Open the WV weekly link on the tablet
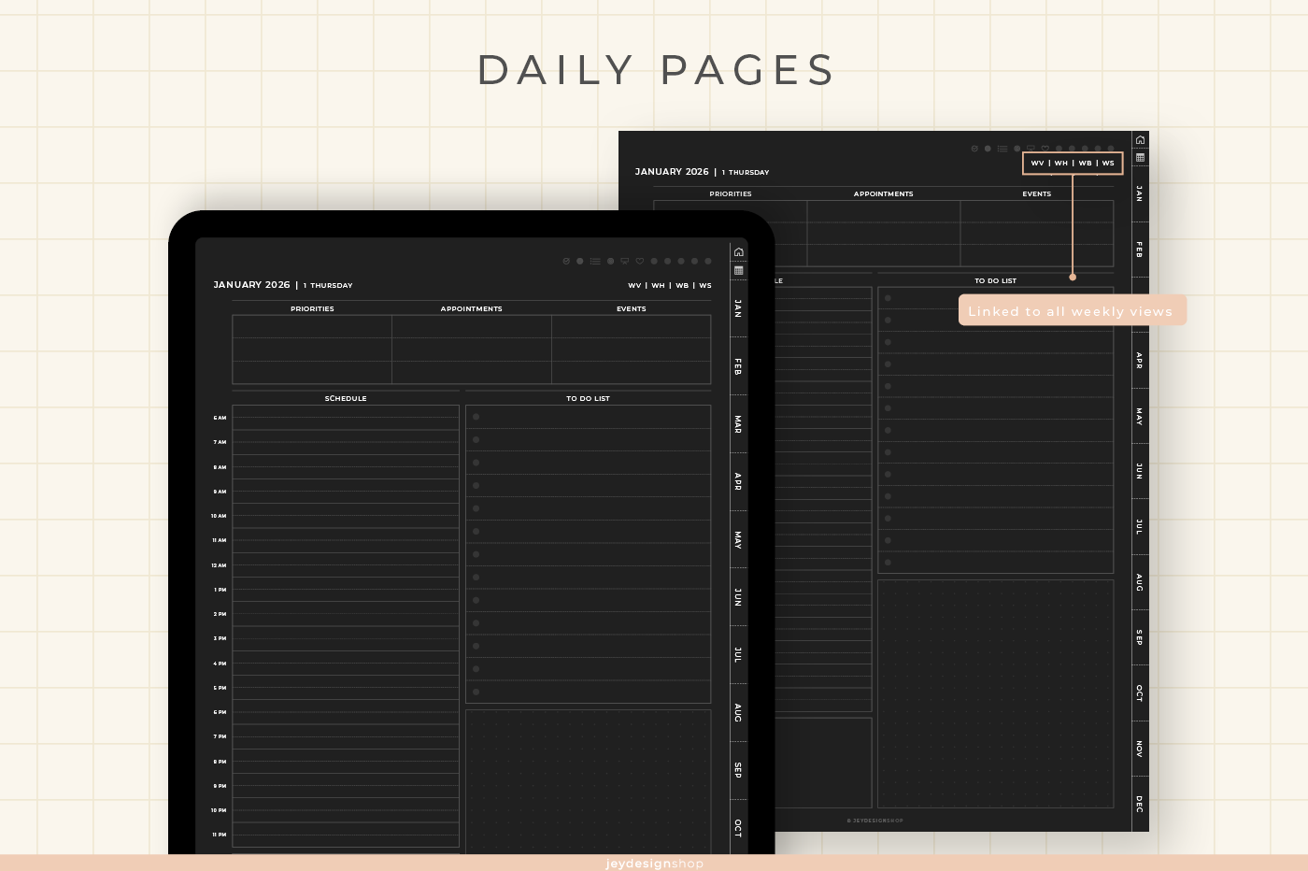The width and height of the screenshot is (1308, 871). tap(634, 286)
